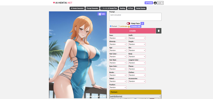213x99 pixels.
Task: Open the Eyes Color dropdown
Action: tap(118, 69)
